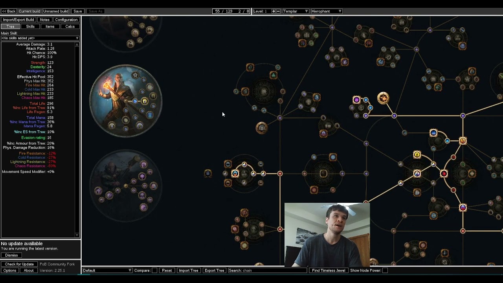
Task: Go back with the << Back button
Action: pyautogui.click(x=9, y=11)
